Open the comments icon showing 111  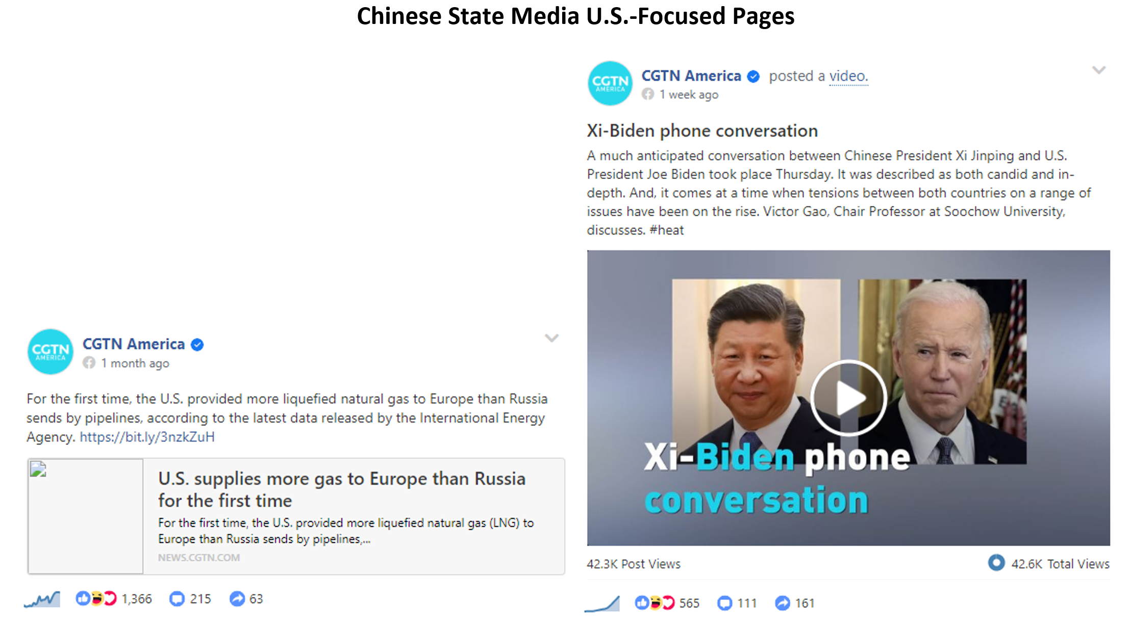724,603
